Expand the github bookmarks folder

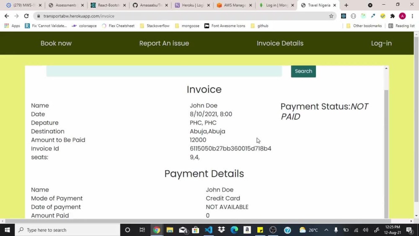(x=259, y=26)
